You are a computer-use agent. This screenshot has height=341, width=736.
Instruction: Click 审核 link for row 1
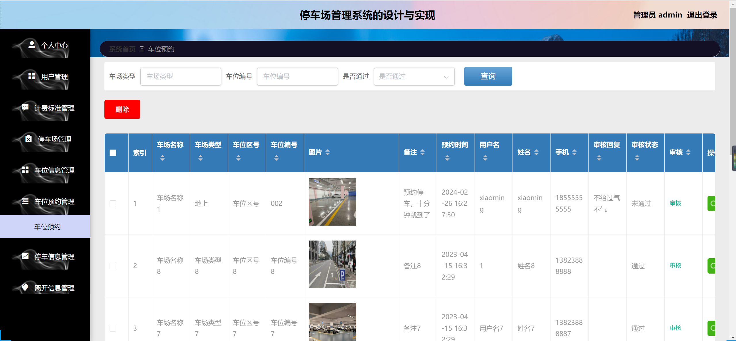pos(675,203)
